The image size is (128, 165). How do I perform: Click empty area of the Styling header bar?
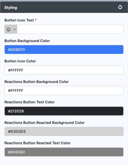[67, 7]
